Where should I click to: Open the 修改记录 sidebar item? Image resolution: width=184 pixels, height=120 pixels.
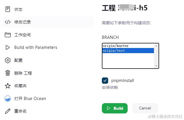click(23, 22)
